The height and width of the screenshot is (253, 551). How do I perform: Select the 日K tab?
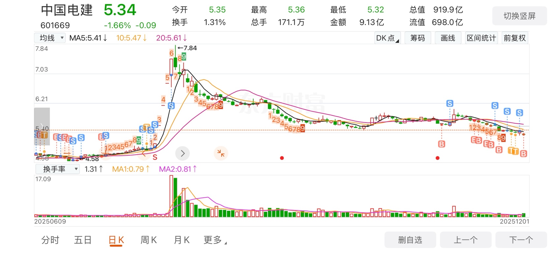[x=116, y=240]
